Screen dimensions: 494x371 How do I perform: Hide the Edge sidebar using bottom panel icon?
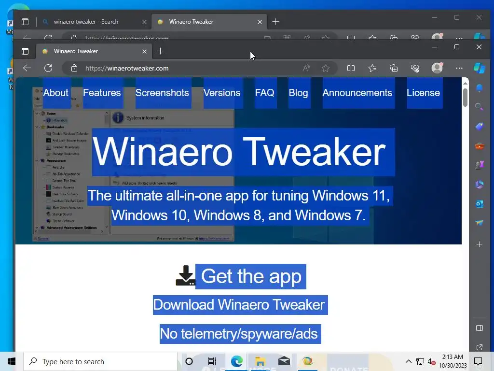tap(479, 328)
